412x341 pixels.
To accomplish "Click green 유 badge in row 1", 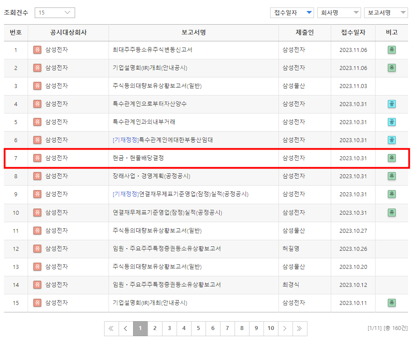I will [392, 50].
